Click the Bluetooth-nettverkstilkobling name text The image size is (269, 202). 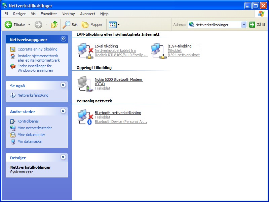[118, 113]
